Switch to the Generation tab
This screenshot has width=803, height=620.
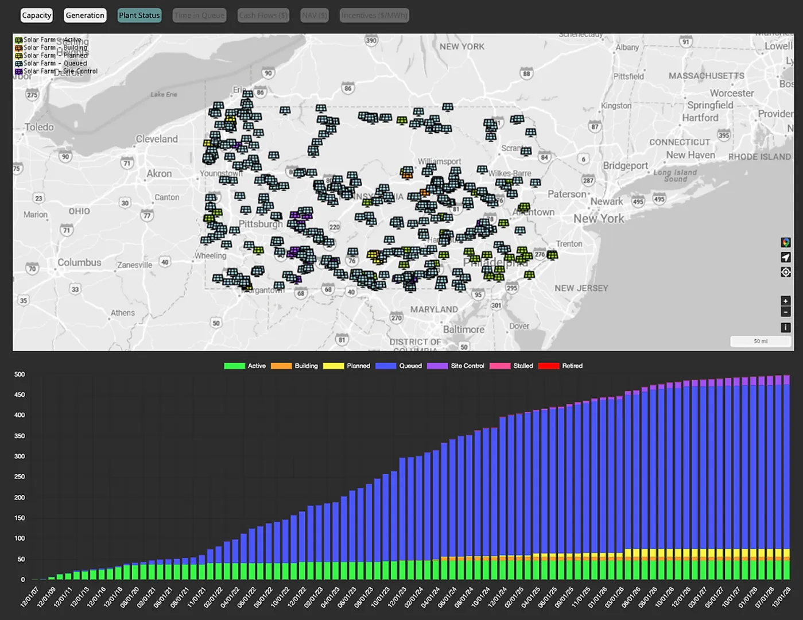coord(84,15)
